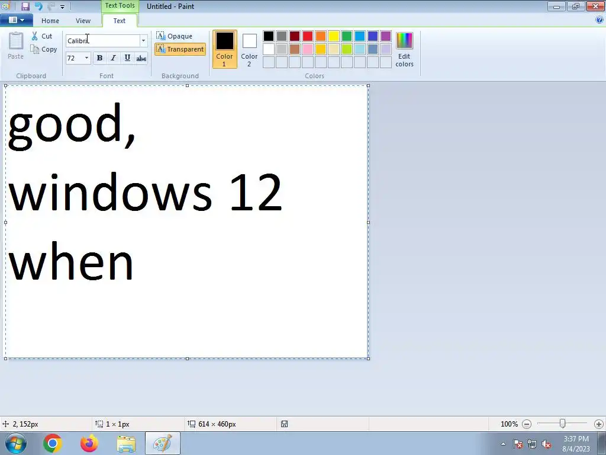
Task: Pick the white color swatch
Action: tap(269, 49)
